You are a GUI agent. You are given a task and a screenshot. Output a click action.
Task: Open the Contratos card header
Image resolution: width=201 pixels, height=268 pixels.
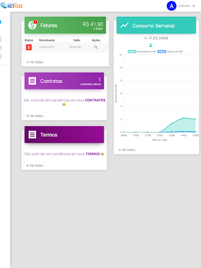click(64, 81)
